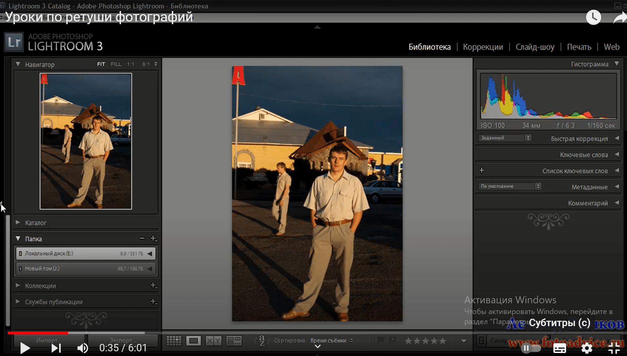Image resolution: width=627 pixels, height=356 pixels.
Task: Switch to Loupe view
Action: tap(194, 341)
